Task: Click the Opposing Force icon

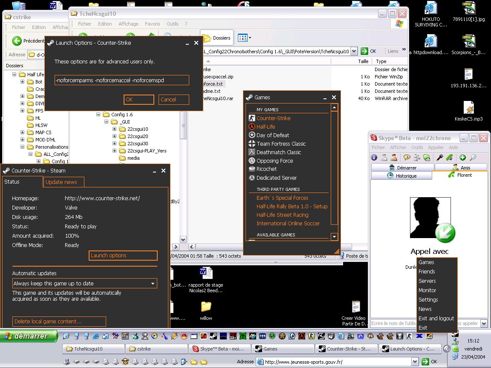Action: click(x=252, y=161)
